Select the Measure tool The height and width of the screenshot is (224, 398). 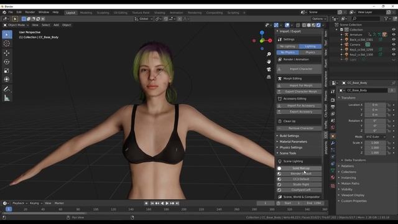click(7, 98)
